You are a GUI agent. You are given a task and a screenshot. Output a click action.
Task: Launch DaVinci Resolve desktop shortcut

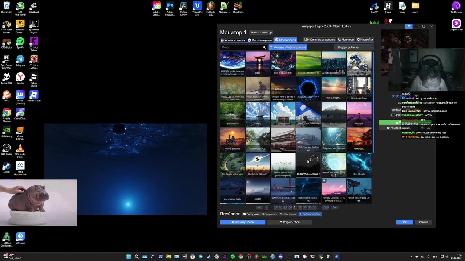[184, 8]
